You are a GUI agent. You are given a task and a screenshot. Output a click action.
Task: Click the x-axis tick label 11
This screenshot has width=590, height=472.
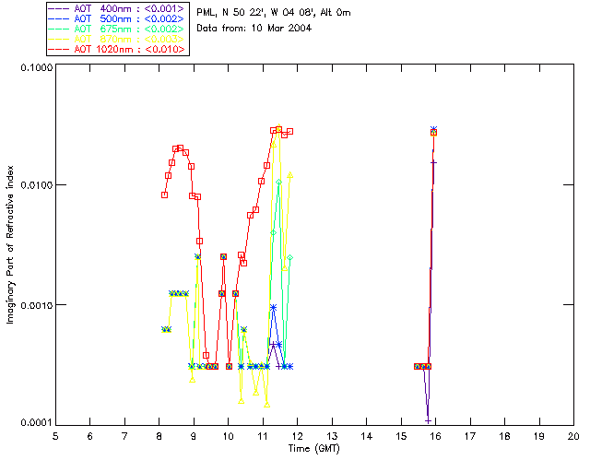pos(263,436)
